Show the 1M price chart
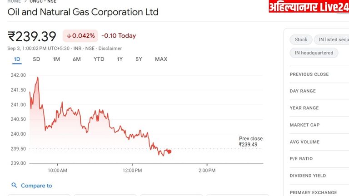Screen dimensions: 349x196 (56, 59)
